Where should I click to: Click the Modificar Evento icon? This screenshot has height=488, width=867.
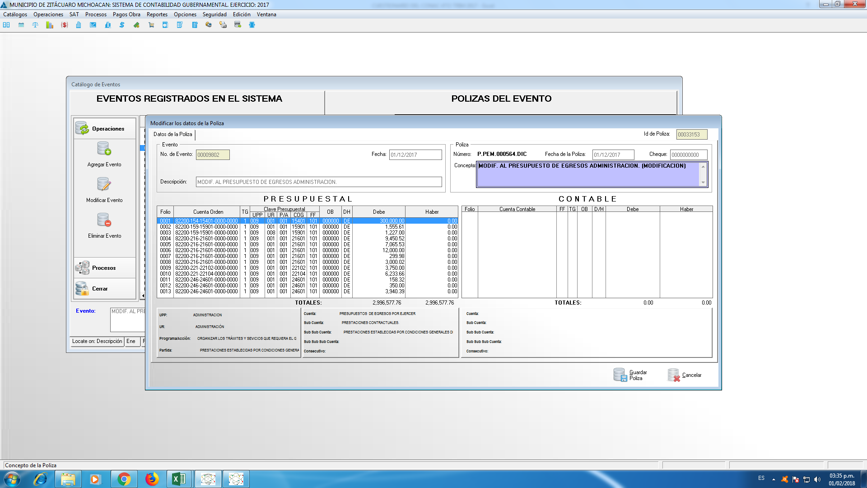104,184
